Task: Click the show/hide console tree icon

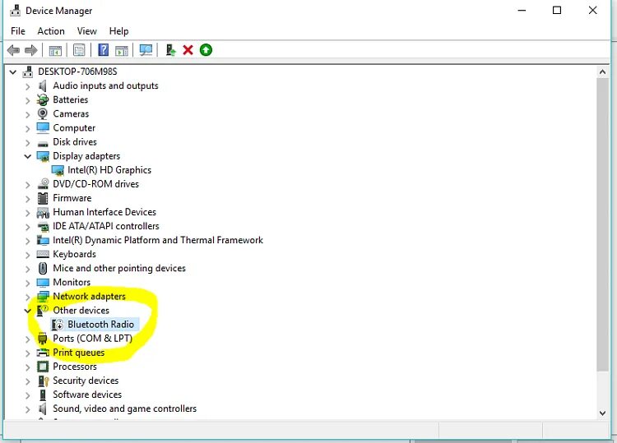Action: [x=55, y=50]
